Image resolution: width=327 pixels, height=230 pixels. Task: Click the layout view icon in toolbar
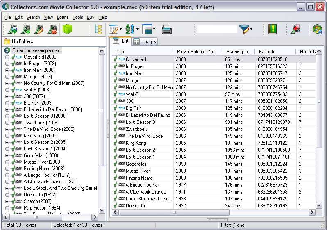click(x=147, y=29)
